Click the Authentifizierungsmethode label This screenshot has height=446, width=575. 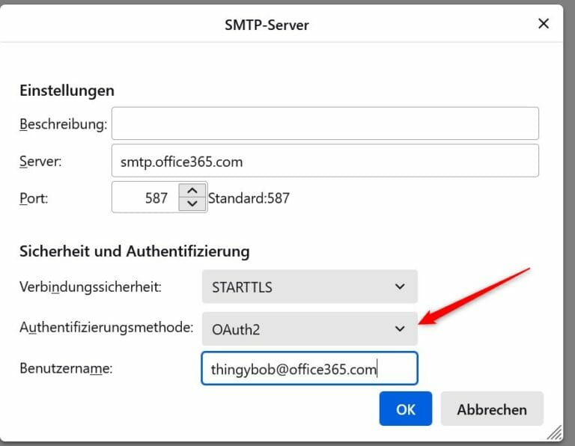point(106,327)
